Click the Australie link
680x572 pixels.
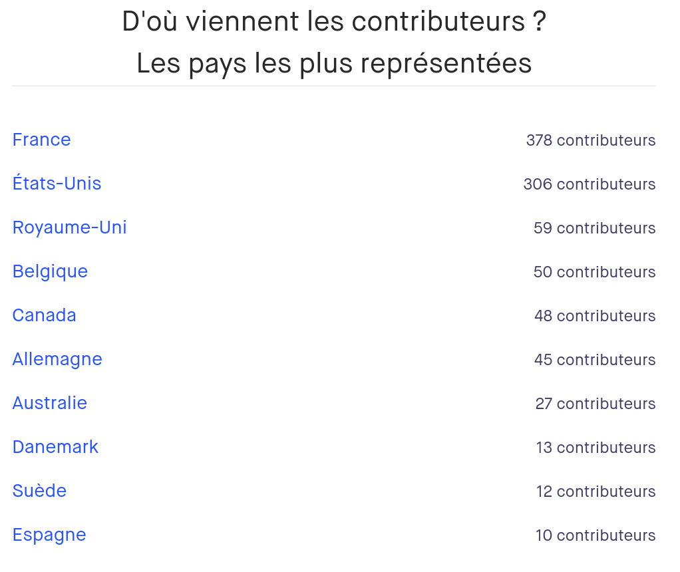[x=49, y=403]
